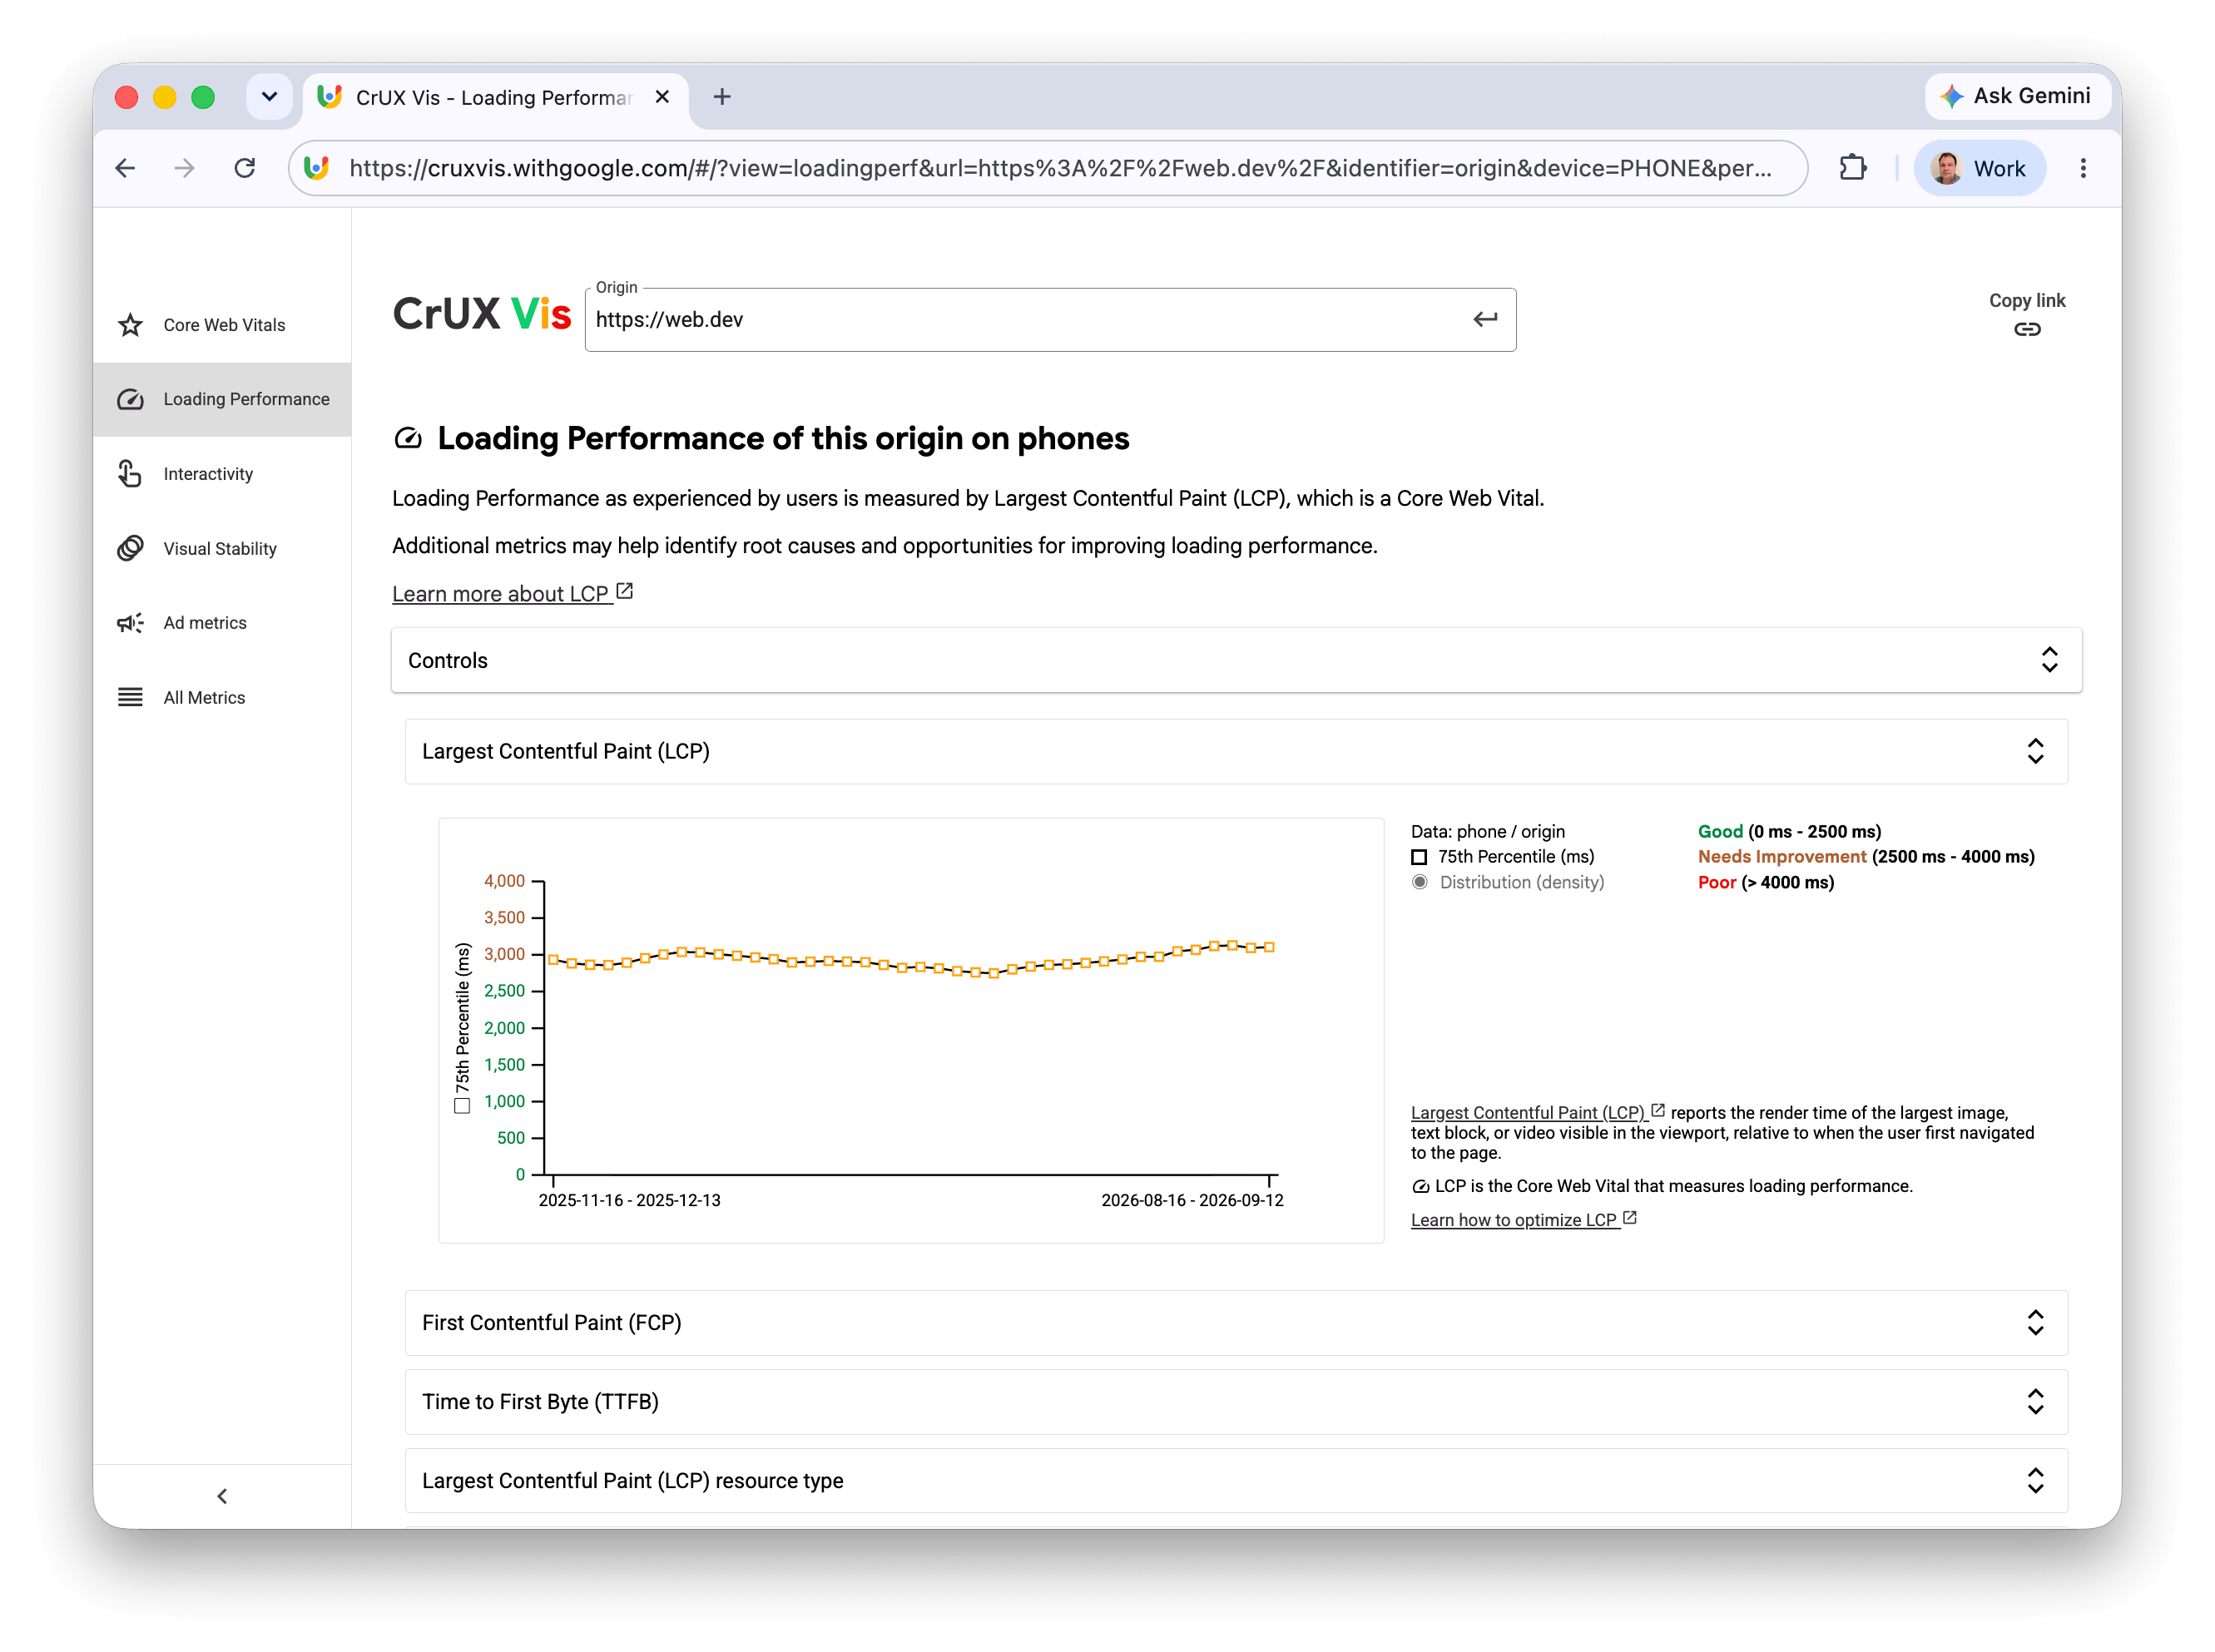Click the Core Web Vitals star icon
Viewport: 2215px width, 1652px height.
(x=130, y=325)
